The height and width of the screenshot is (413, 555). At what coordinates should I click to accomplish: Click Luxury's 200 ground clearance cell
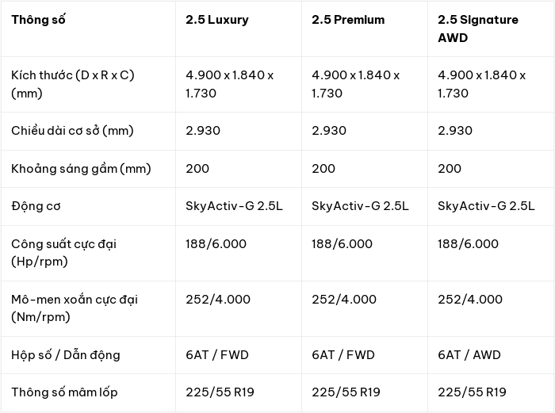(x=197, y=169)
